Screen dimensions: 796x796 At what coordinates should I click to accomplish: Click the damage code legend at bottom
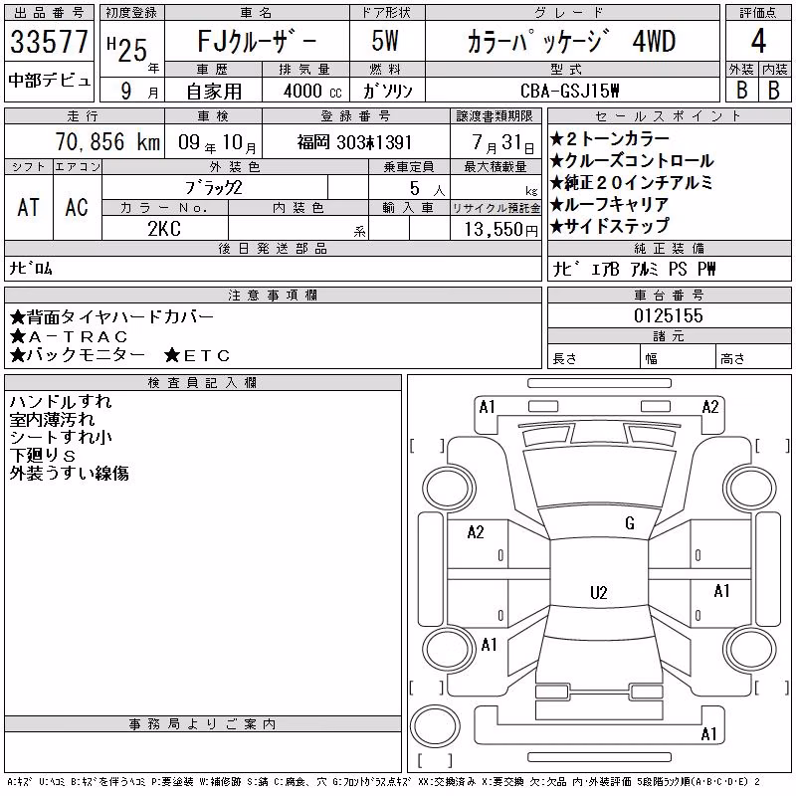pos(383,782)
